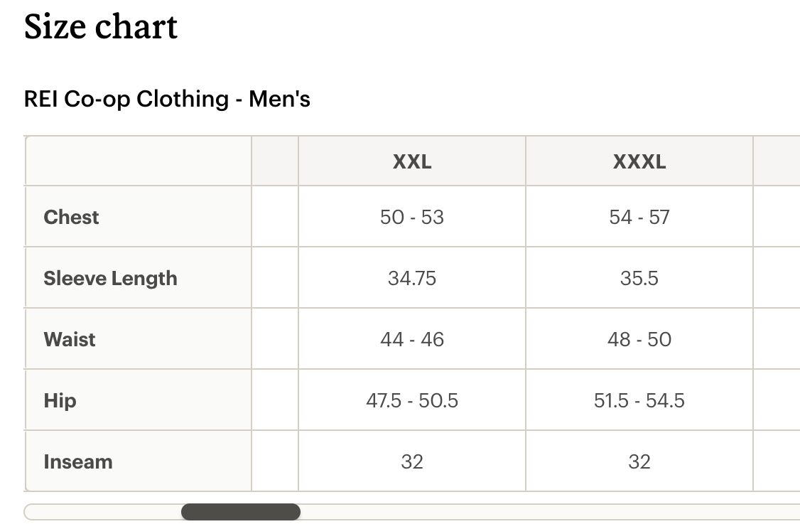
Task: Select the XXXL chest measurement 54 - 57
Action: [x=639, y=217]
